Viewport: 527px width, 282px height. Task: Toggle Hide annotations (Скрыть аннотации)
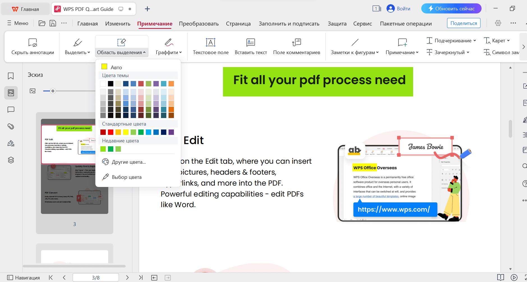(33, 46)
